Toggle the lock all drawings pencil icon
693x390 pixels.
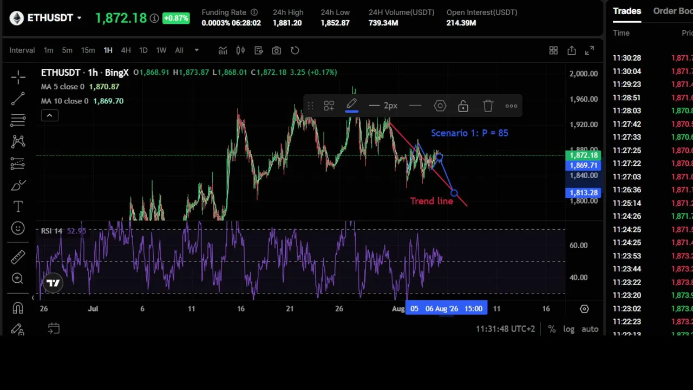(18, 329)
